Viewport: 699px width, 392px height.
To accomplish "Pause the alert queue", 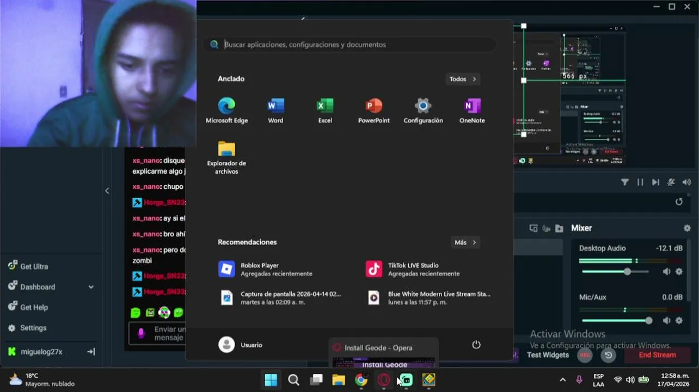I will point(640,182).
